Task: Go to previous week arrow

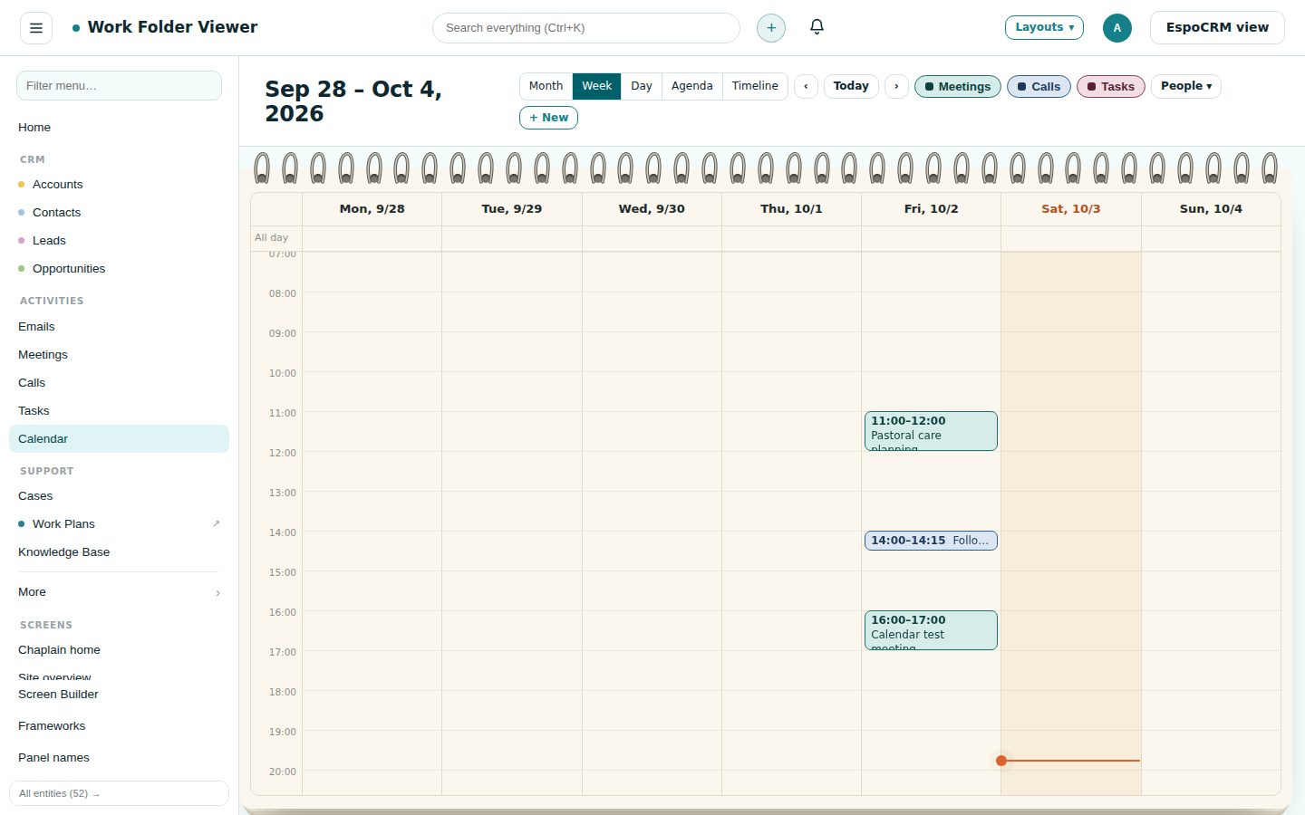Action: [x=806, y=86]
